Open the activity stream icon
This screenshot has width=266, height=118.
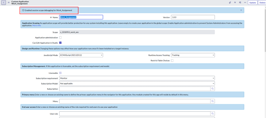[x=235, y=3]
